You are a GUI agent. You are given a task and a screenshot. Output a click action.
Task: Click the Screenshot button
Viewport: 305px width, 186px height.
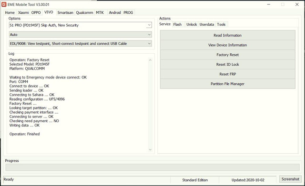(x=290, y=179)
